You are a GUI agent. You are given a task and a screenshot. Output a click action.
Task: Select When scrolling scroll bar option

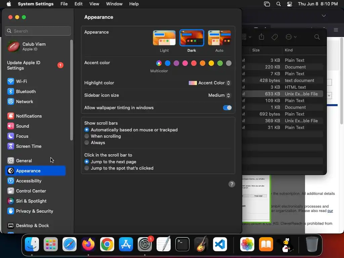[x=103, y=136]
